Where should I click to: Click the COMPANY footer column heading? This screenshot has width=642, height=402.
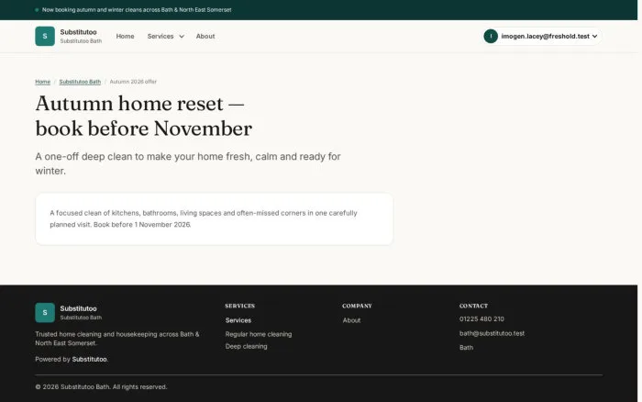[357, 307]
